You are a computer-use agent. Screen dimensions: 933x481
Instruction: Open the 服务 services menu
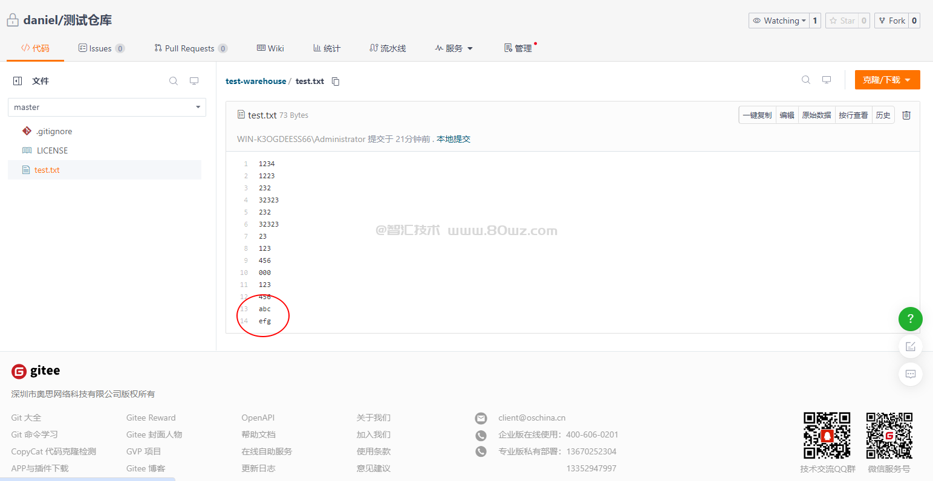(x=453, y=48)
